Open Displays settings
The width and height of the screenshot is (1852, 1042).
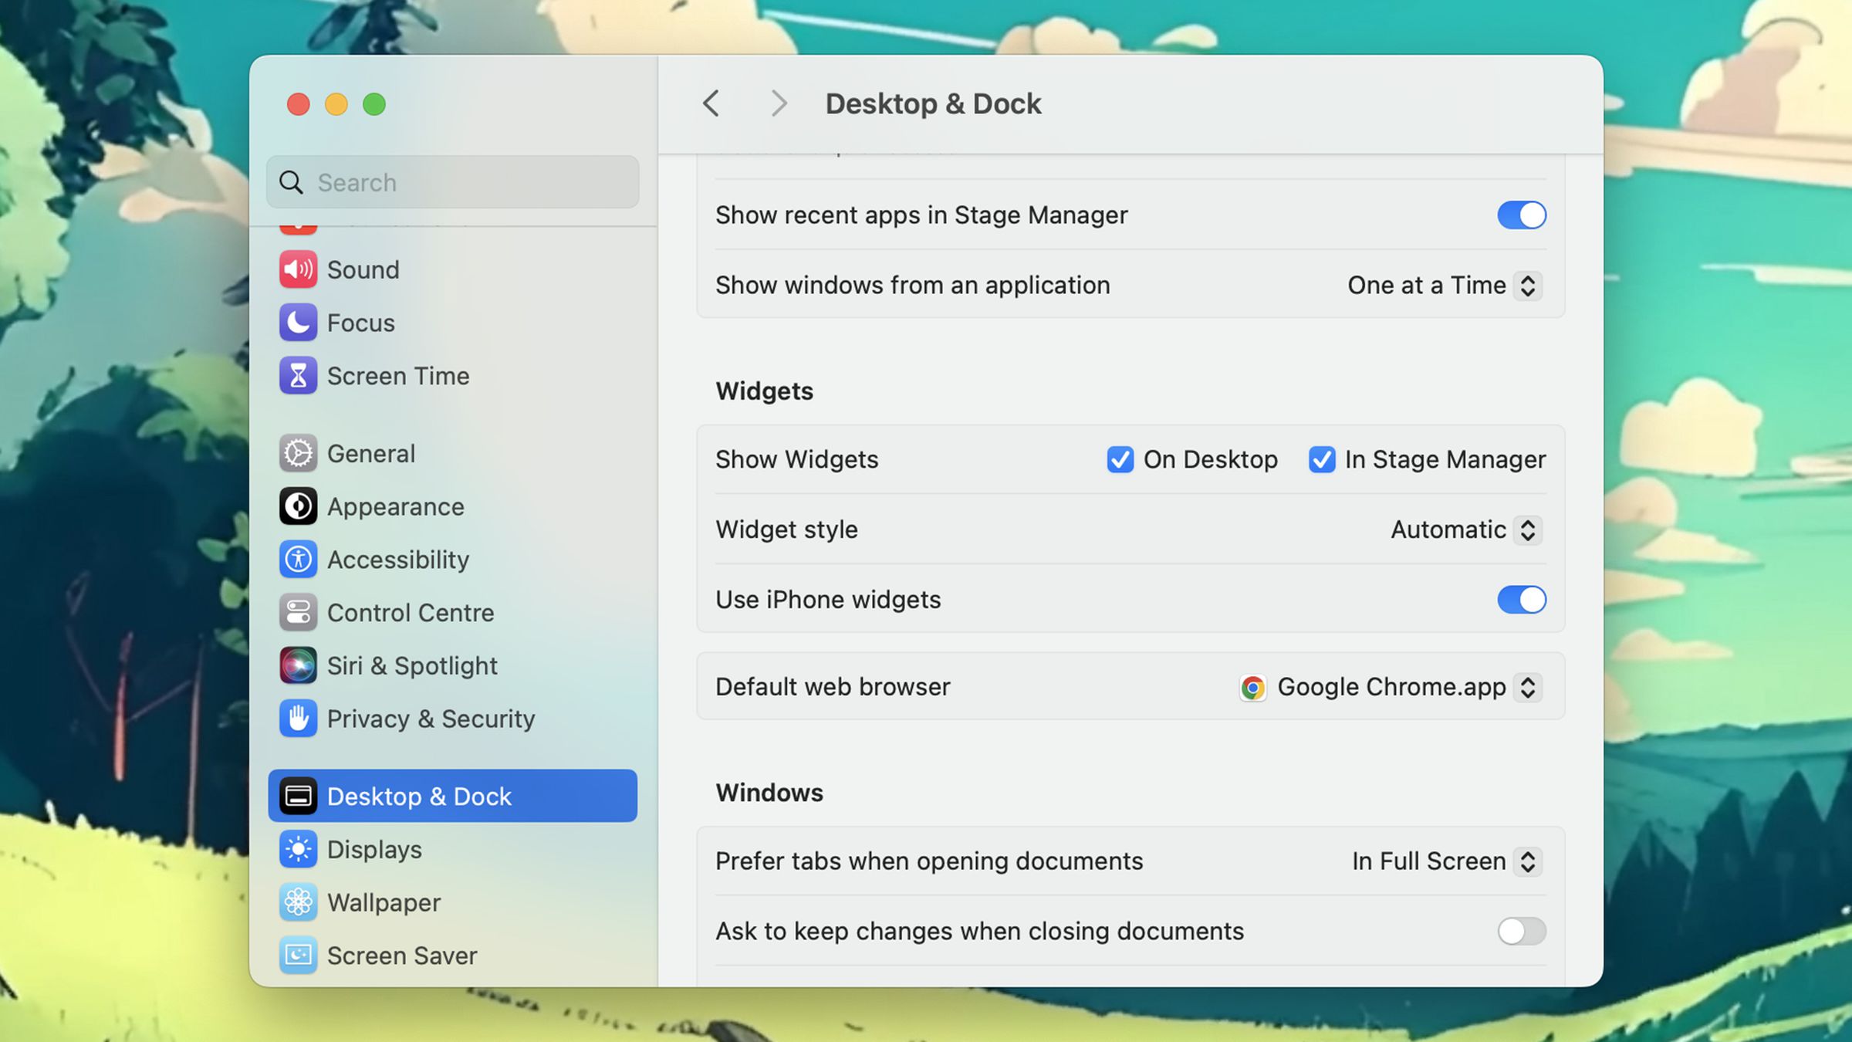374,848
